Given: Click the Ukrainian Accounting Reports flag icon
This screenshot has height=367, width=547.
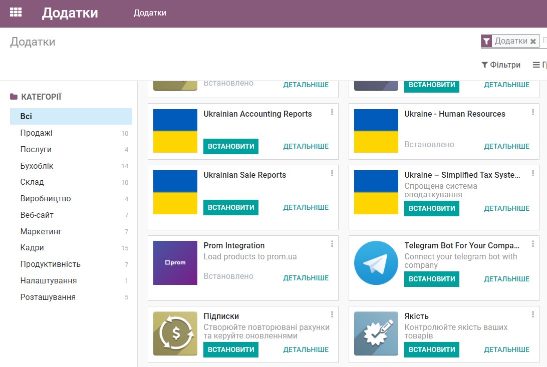Looking at the screenshot, I should [175, 131].
